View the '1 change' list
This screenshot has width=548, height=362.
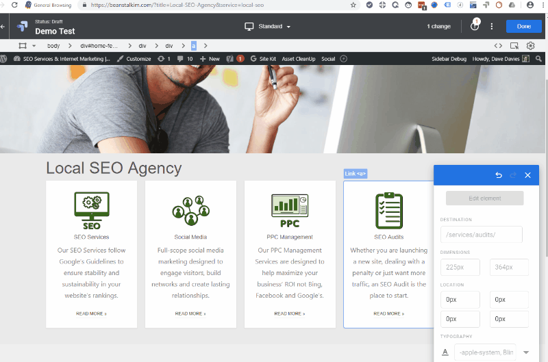[x=438, y=27]
